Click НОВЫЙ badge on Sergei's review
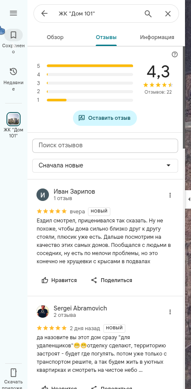191x389 pixels. [114, 328]
